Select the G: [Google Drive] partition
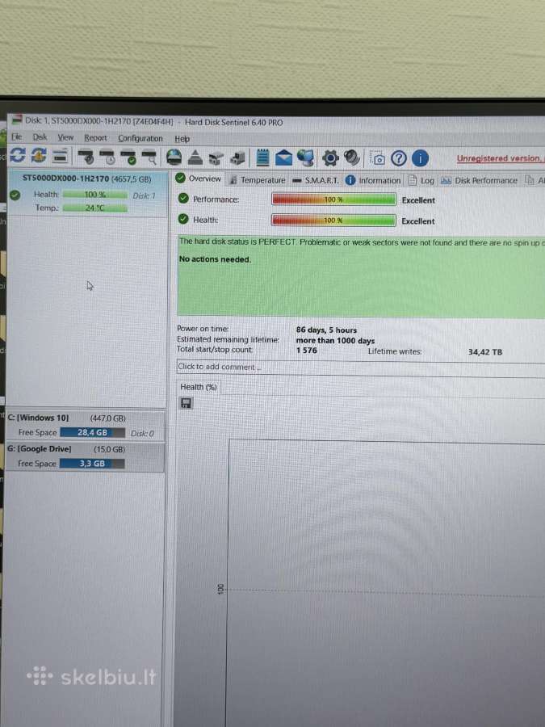Screen dimensions: 545x727 (86, 456)
